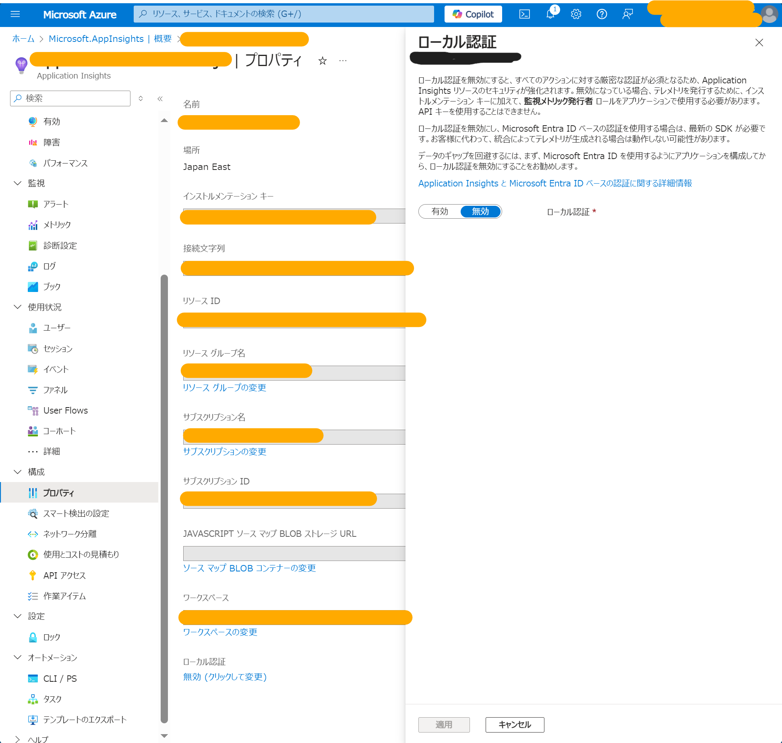Open Cloud Shell from the top bar
The height and width of the screenshot is (743, 782).
524,14
